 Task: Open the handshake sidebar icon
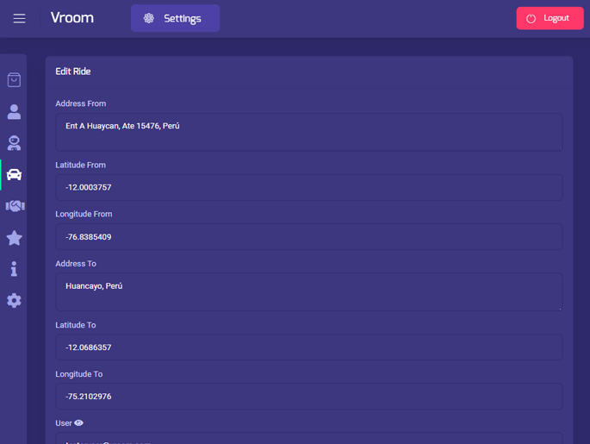pos(15,206)
